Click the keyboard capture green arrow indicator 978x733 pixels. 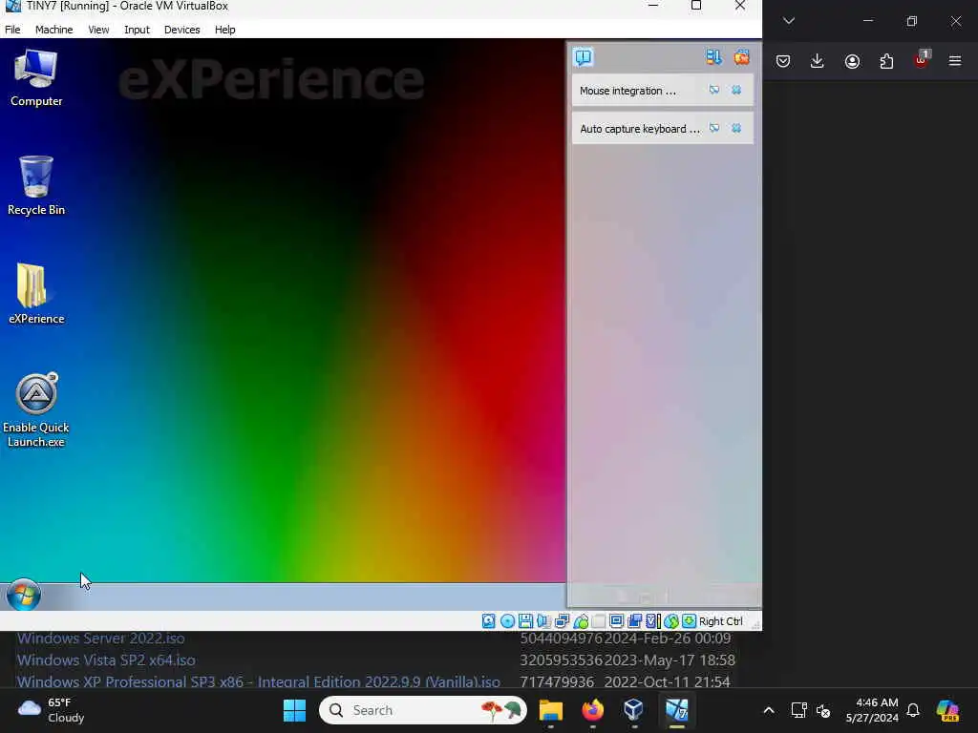coord(690,620)
